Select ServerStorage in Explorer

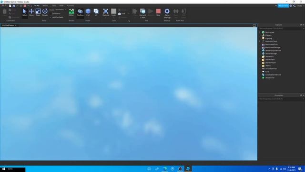(271, 54)
